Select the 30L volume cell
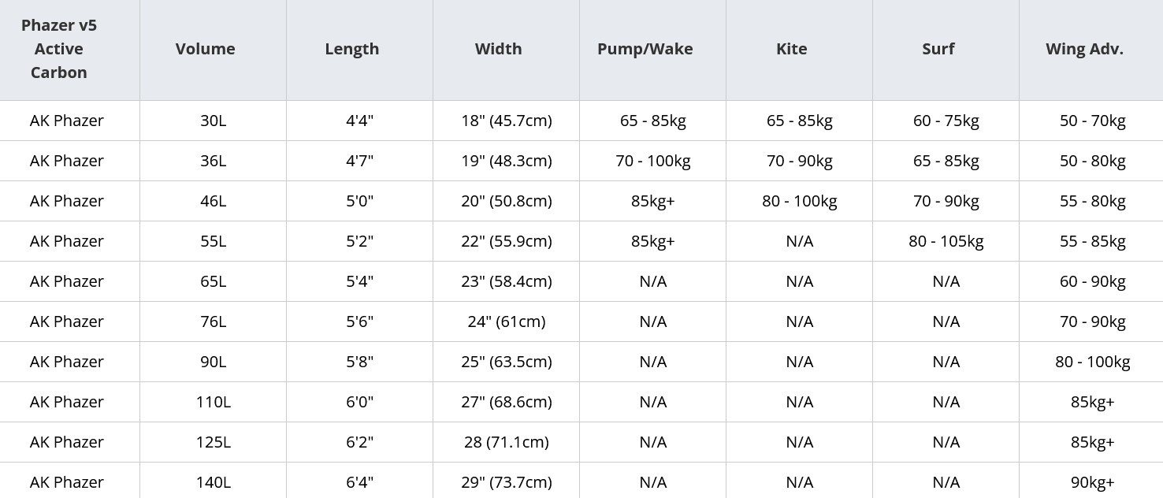 213,121
